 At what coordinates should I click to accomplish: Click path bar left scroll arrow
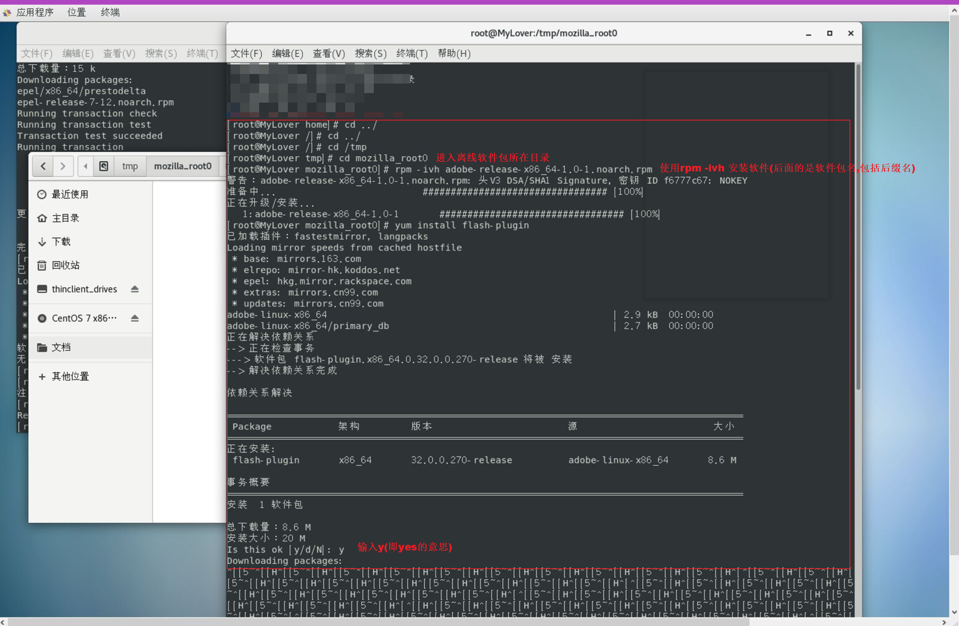click(86, 166)
